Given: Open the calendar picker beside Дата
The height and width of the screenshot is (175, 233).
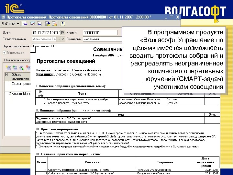Looking at the screenshot, I should (x=63, y=32).
